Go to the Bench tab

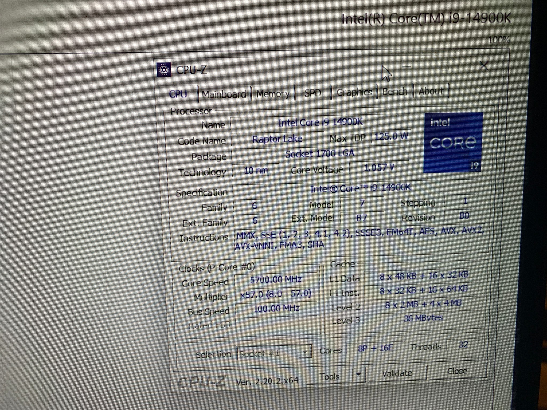(395, 91)
